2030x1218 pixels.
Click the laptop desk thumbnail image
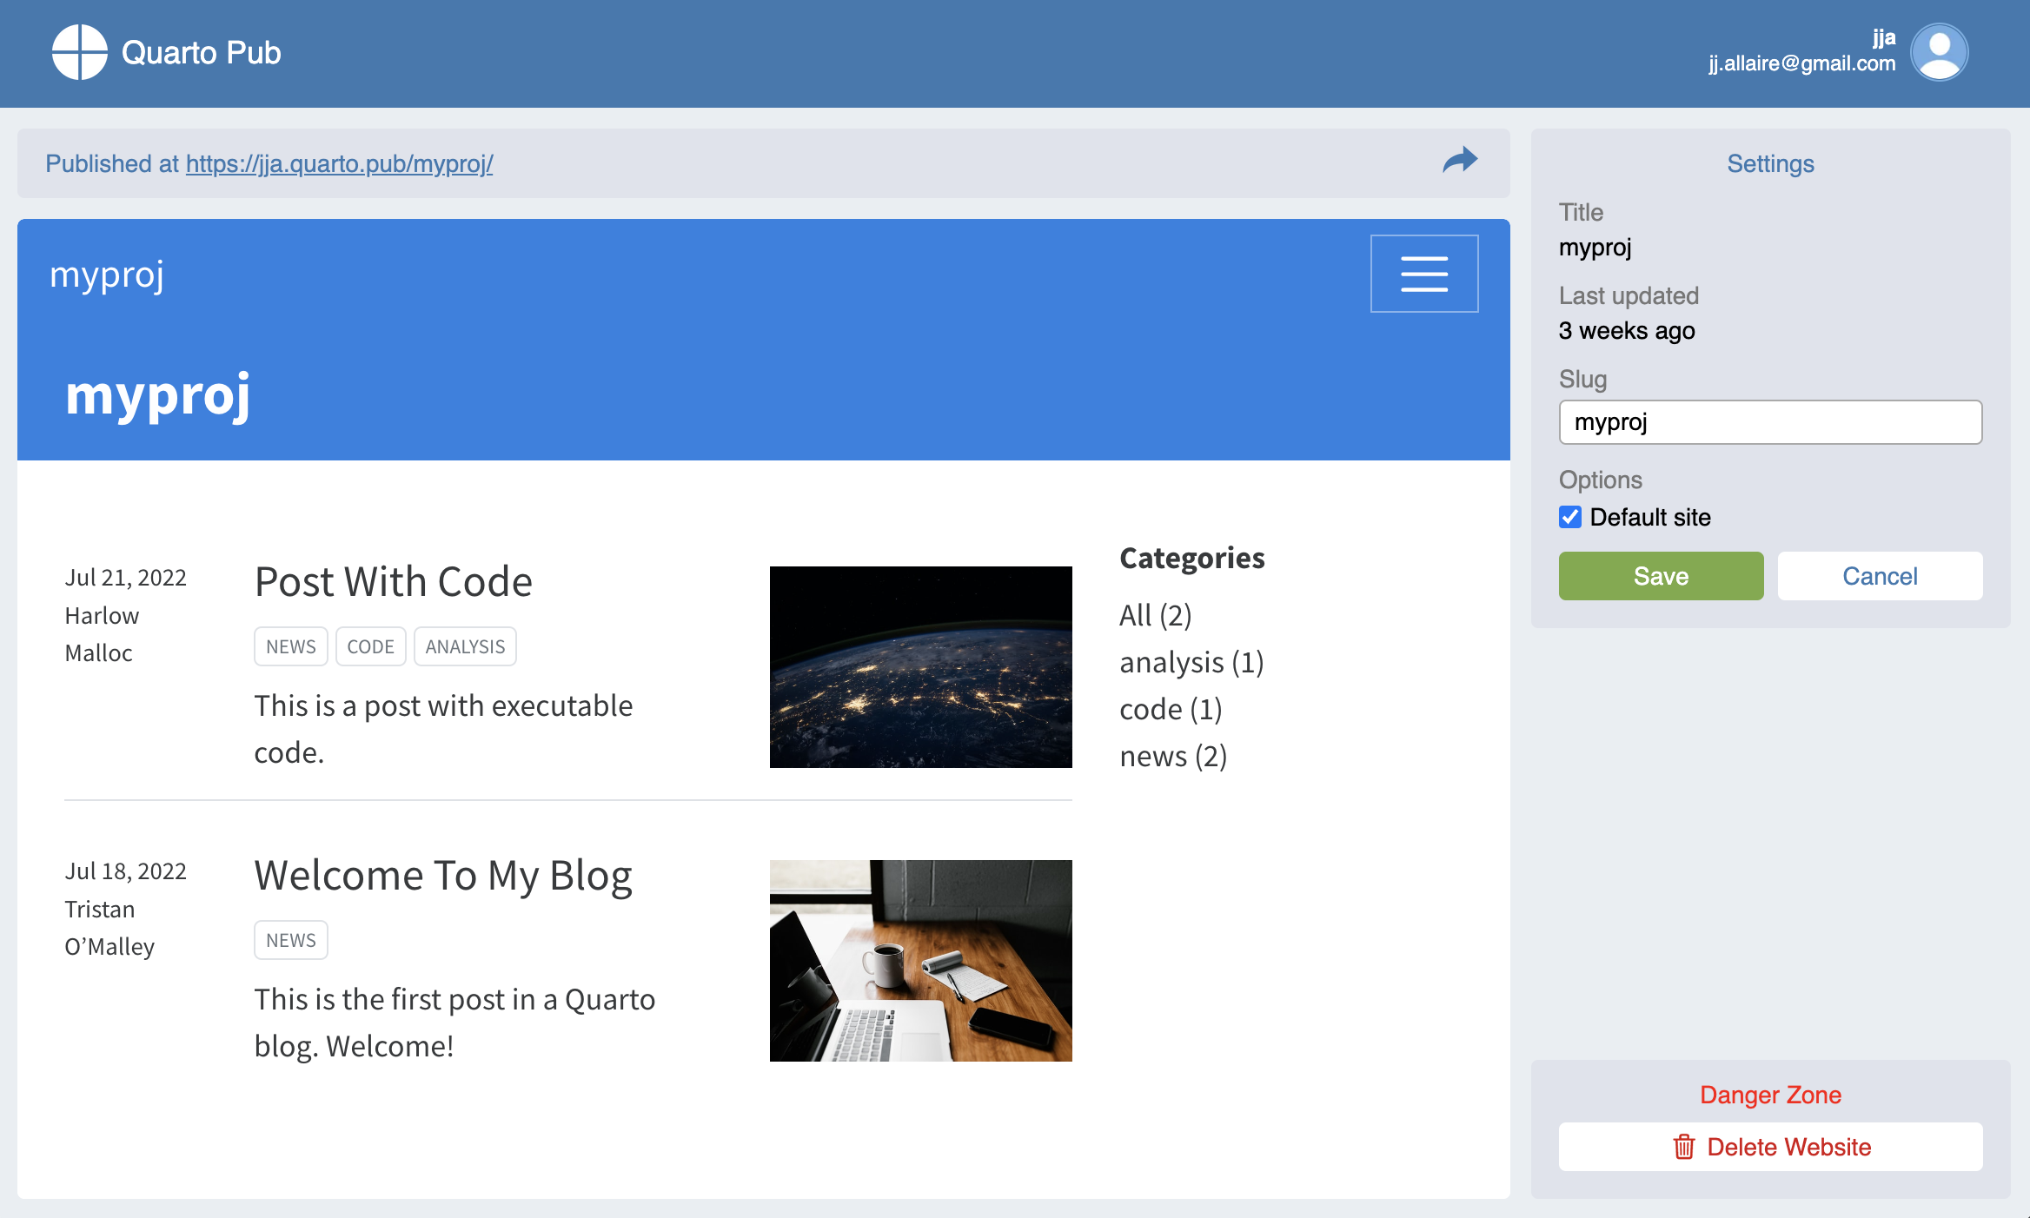(x=920, y=960)
